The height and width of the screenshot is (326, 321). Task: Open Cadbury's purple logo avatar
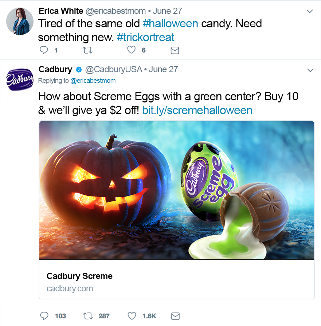click(20, 80)
